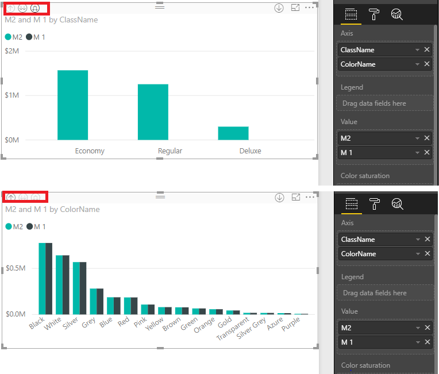The image size is (439, 374).
Task: Click top chart title M2 and M 1 by ClassName
Action: tap(51, 20)
